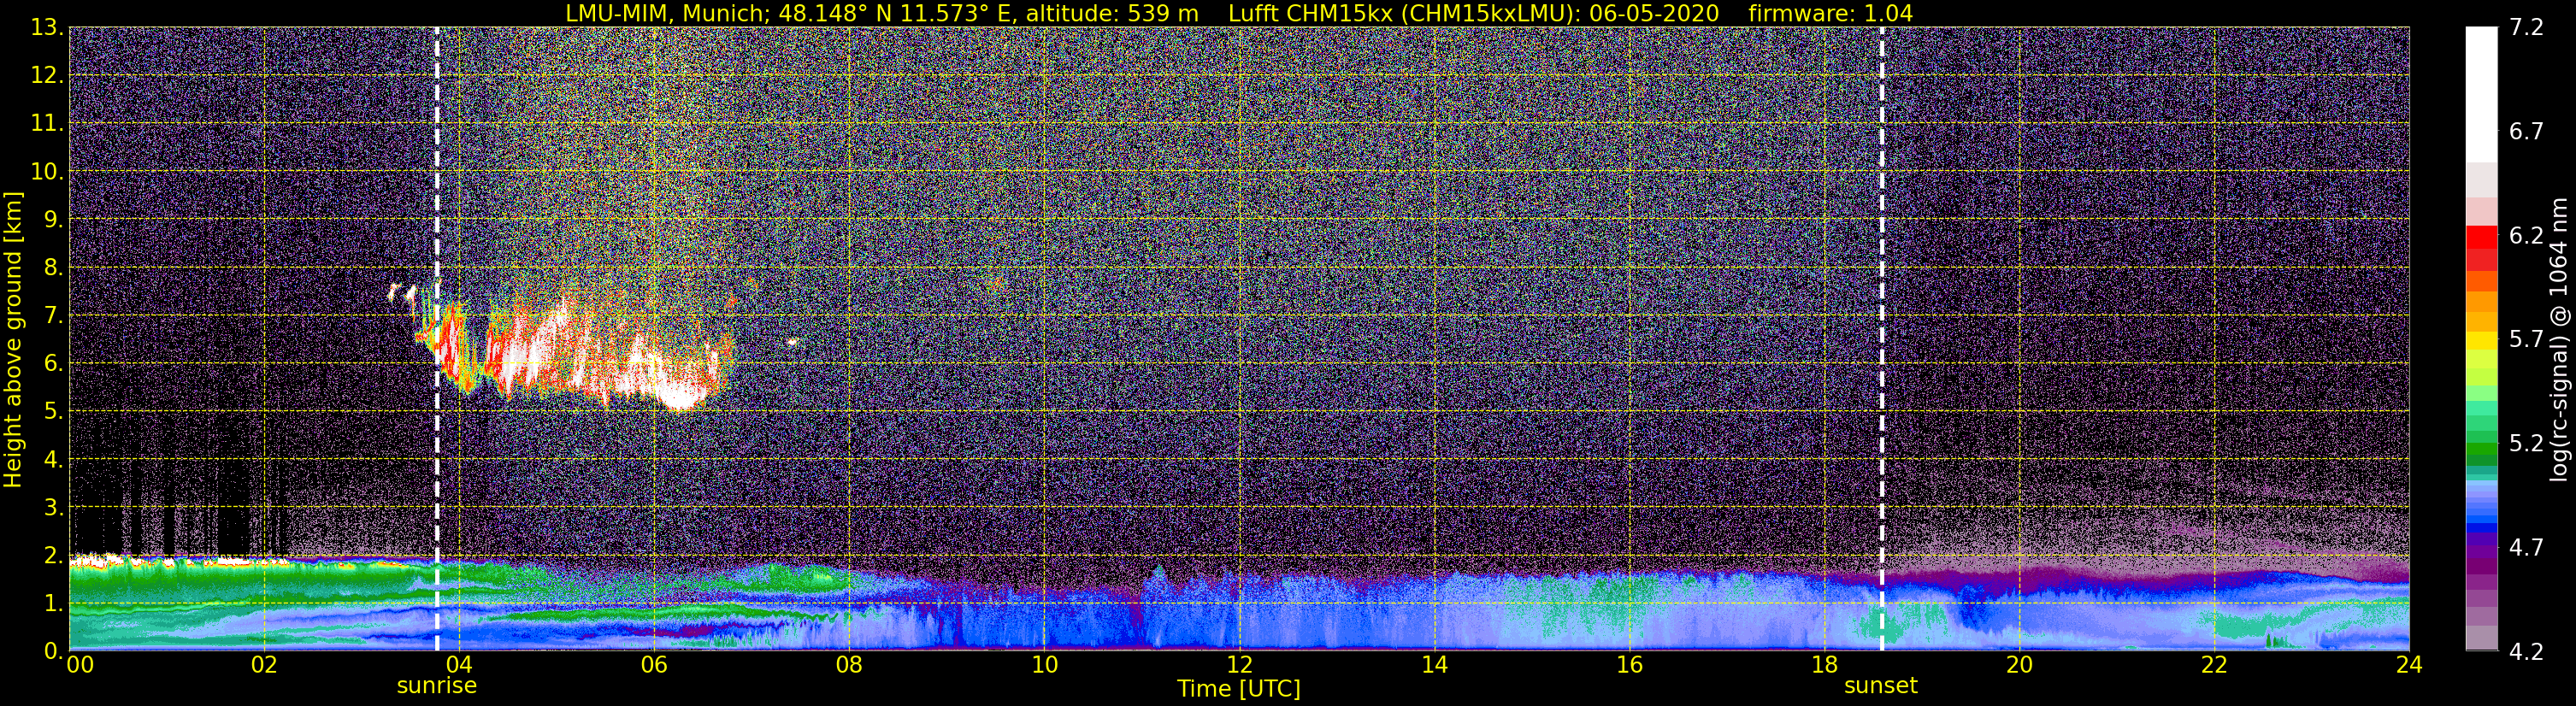Click the 'sunset' label below the time axis
The image size is (2576, 706).
click(x=1881, y=686)
